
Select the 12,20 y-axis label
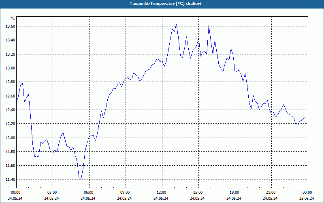[10, 124]
